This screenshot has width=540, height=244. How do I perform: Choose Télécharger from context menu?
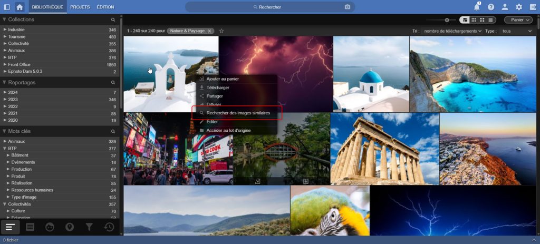pos(218,87)
